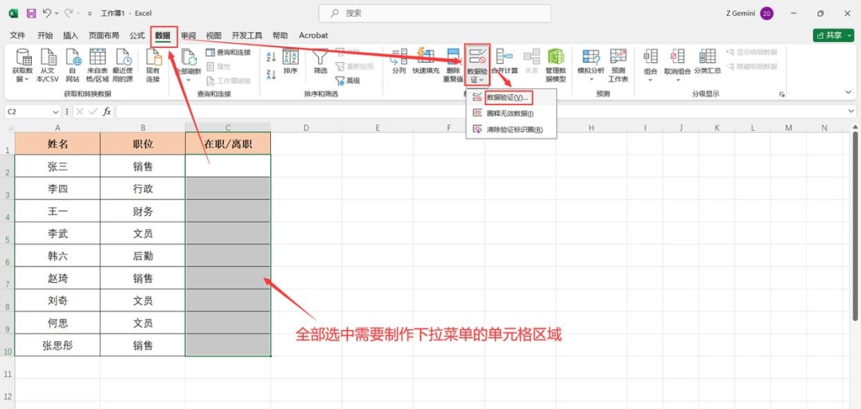
Task: Choose 清除验证标识圈(R) menu entry
Action: pos(510,130)
